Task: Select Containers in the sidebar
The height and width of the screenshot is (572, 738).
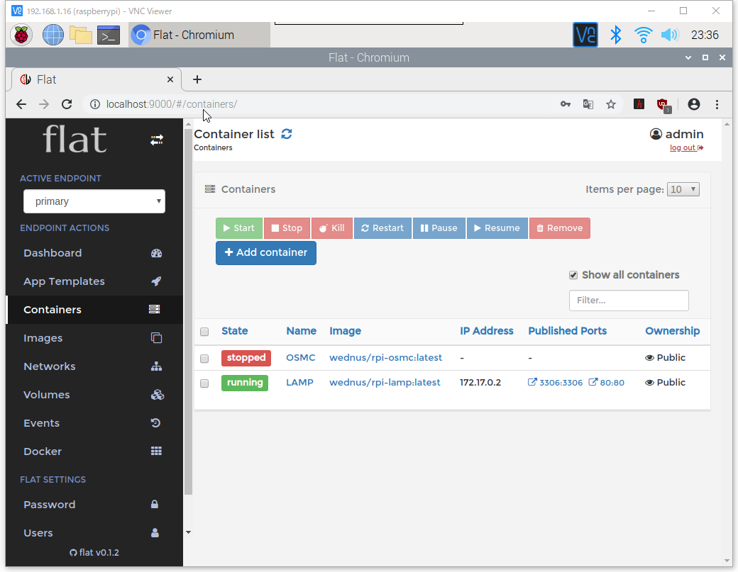Action: tap(94, 310)
